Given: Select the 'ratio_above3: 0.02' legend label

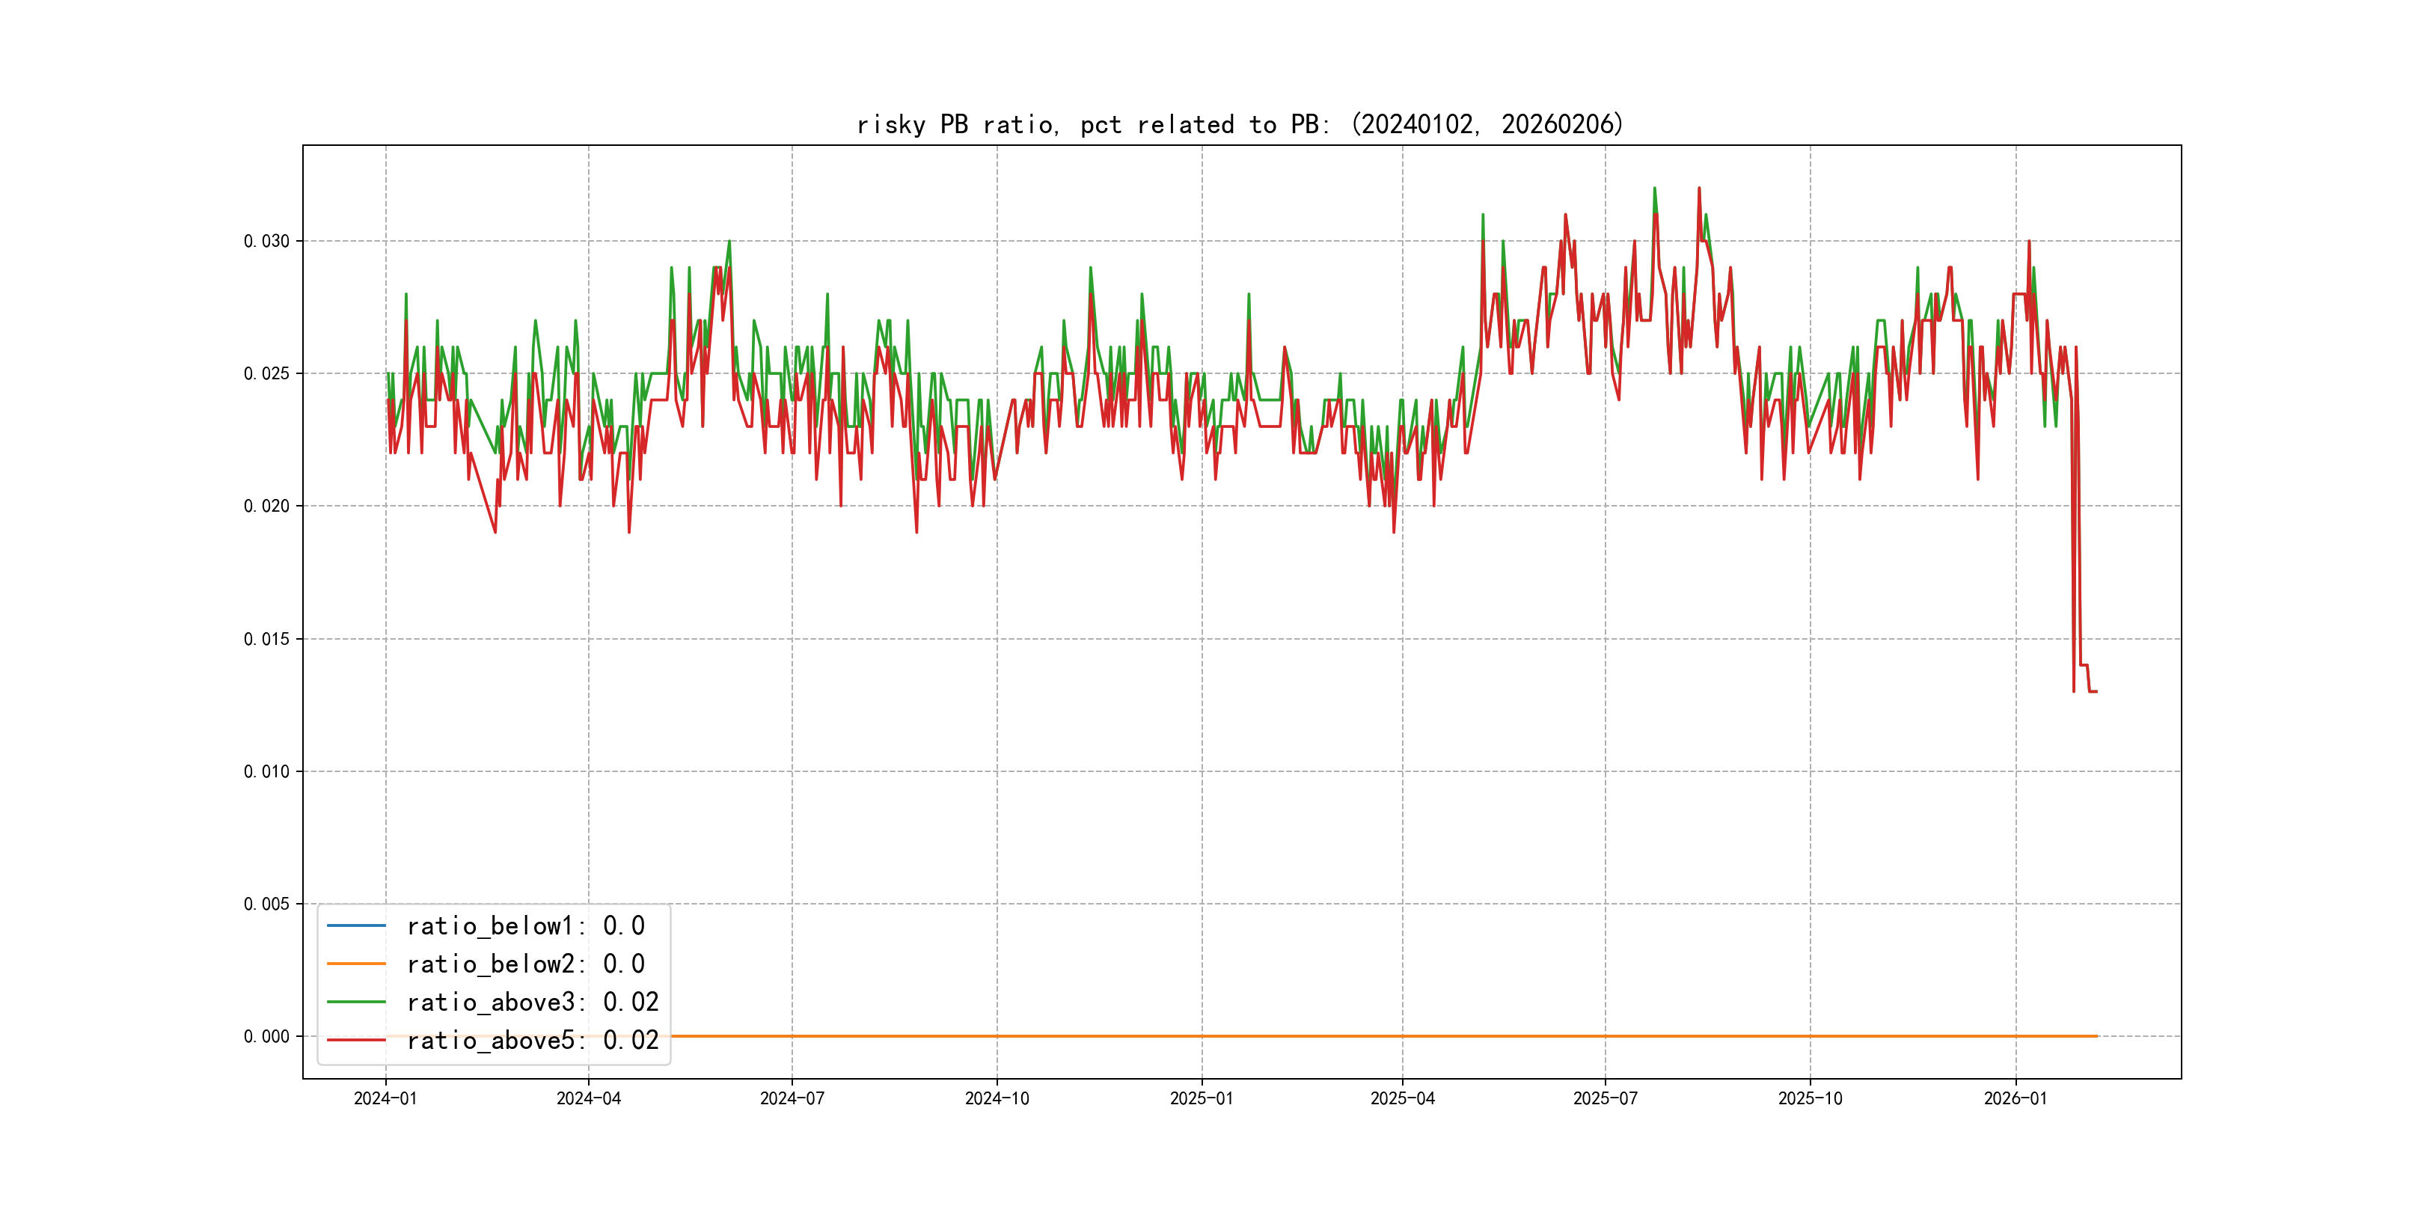Looking at the screenshot, I should pos(532,1003).
